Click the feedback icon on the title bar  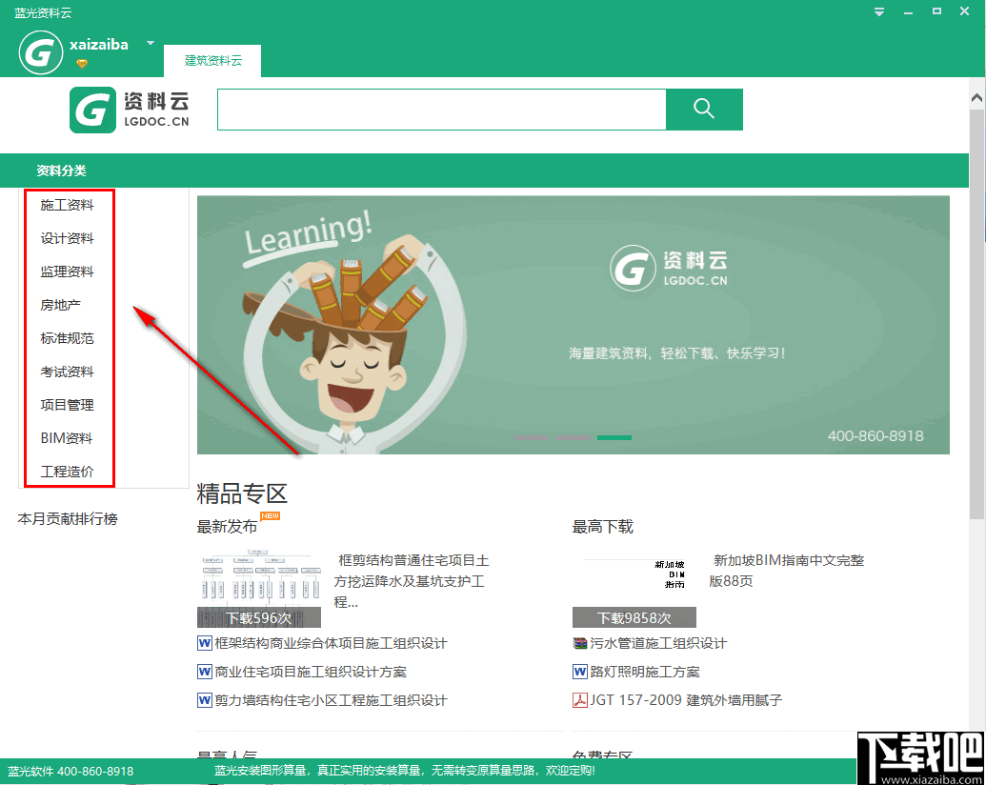pos(878,12)
